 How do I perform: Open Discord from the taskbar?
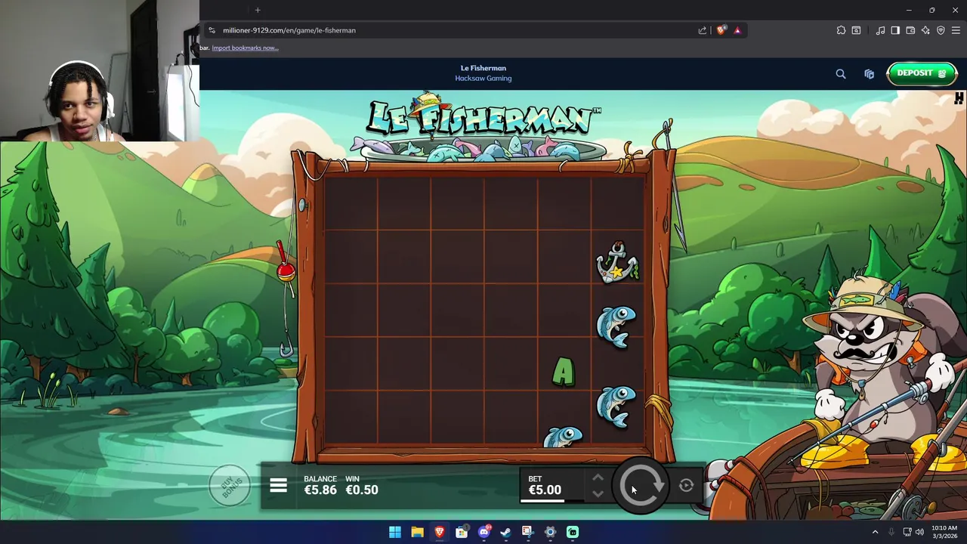pyautogui.click(x=484, y=532)
